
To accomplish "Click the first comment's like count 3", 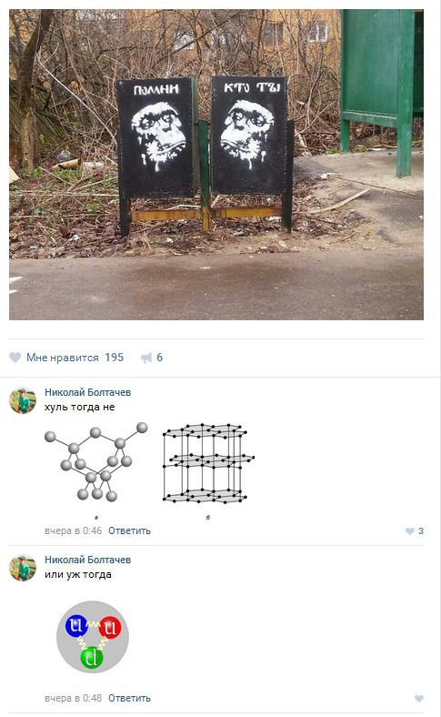I will click(x=421, y=530).
